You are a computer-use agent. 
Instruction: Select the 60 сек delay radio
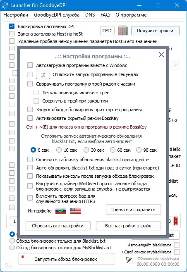point(113,150)
